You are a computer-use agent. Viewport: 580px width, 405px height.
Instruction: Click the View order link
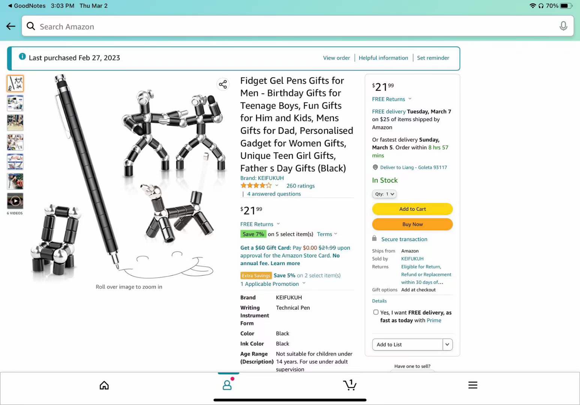[337, 58]
